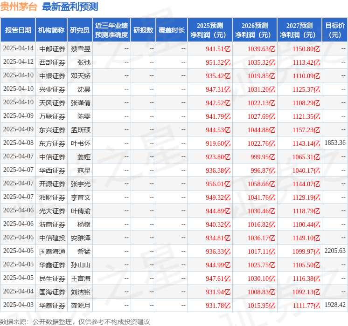Click institution 国海证券
Image resolution: width=348 pixels, height=326 pixels.
click(52, 292)
